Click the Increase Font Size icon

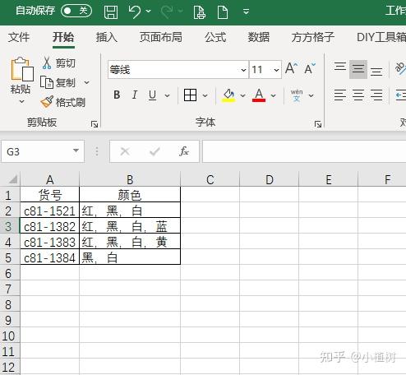(x=291, y=68)
